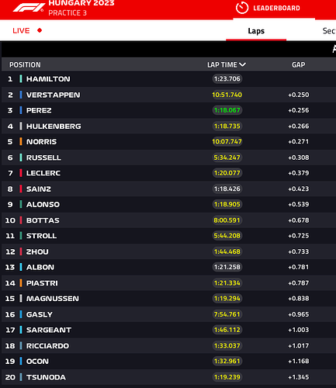This screenshot has width=336, height=388.
Task: Select the HAMILTON driver row
Action: [168, 79]
